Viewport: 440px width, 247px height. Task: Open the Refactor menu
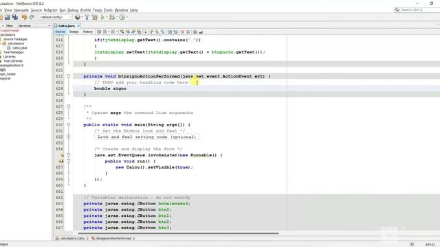(50, 10)
